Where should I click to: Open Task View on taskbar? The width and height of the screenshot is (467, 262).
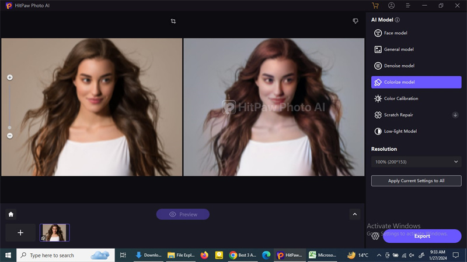(x=123, y=255)
